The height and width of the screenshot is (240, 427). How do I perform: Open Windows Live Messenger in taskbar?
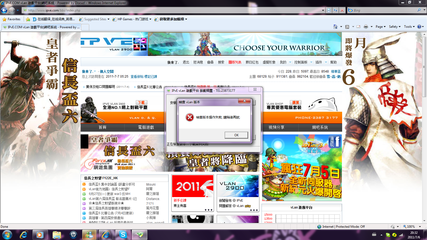coord(89,235)
